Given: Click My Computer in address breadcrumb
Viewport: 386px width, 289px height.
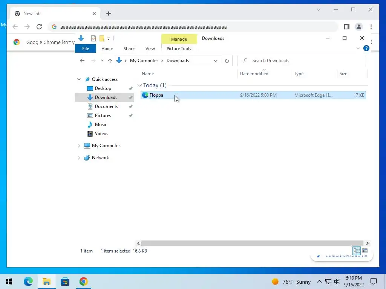Looking at the screenshot, I should coord(144,61).
